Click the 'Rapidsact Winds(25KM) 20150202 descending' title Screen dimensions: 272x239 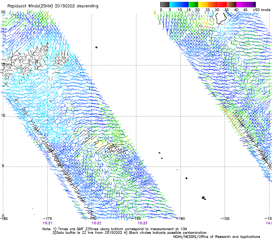(x=53, y=6)
